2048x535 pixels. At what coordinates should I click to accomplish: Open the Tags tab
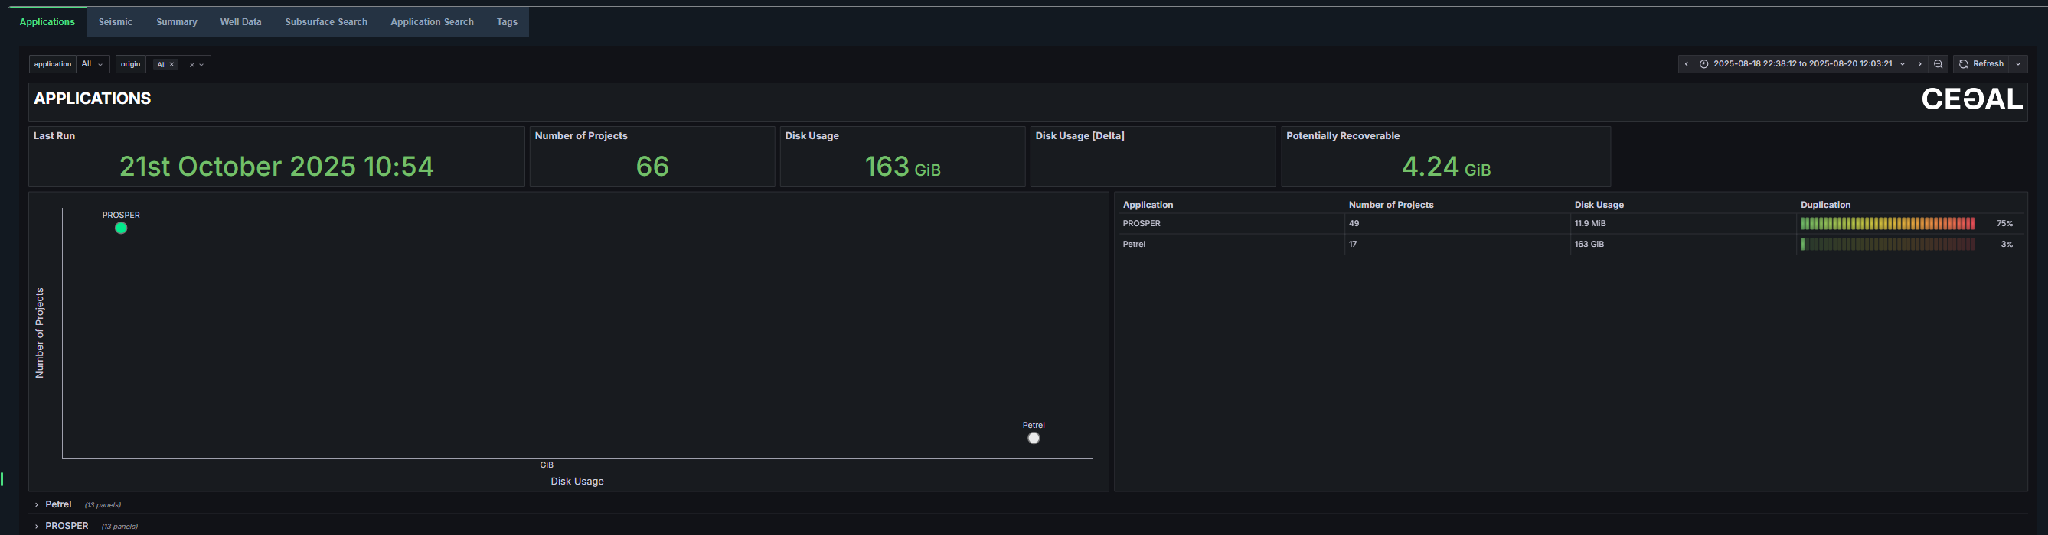coord(508,22)
